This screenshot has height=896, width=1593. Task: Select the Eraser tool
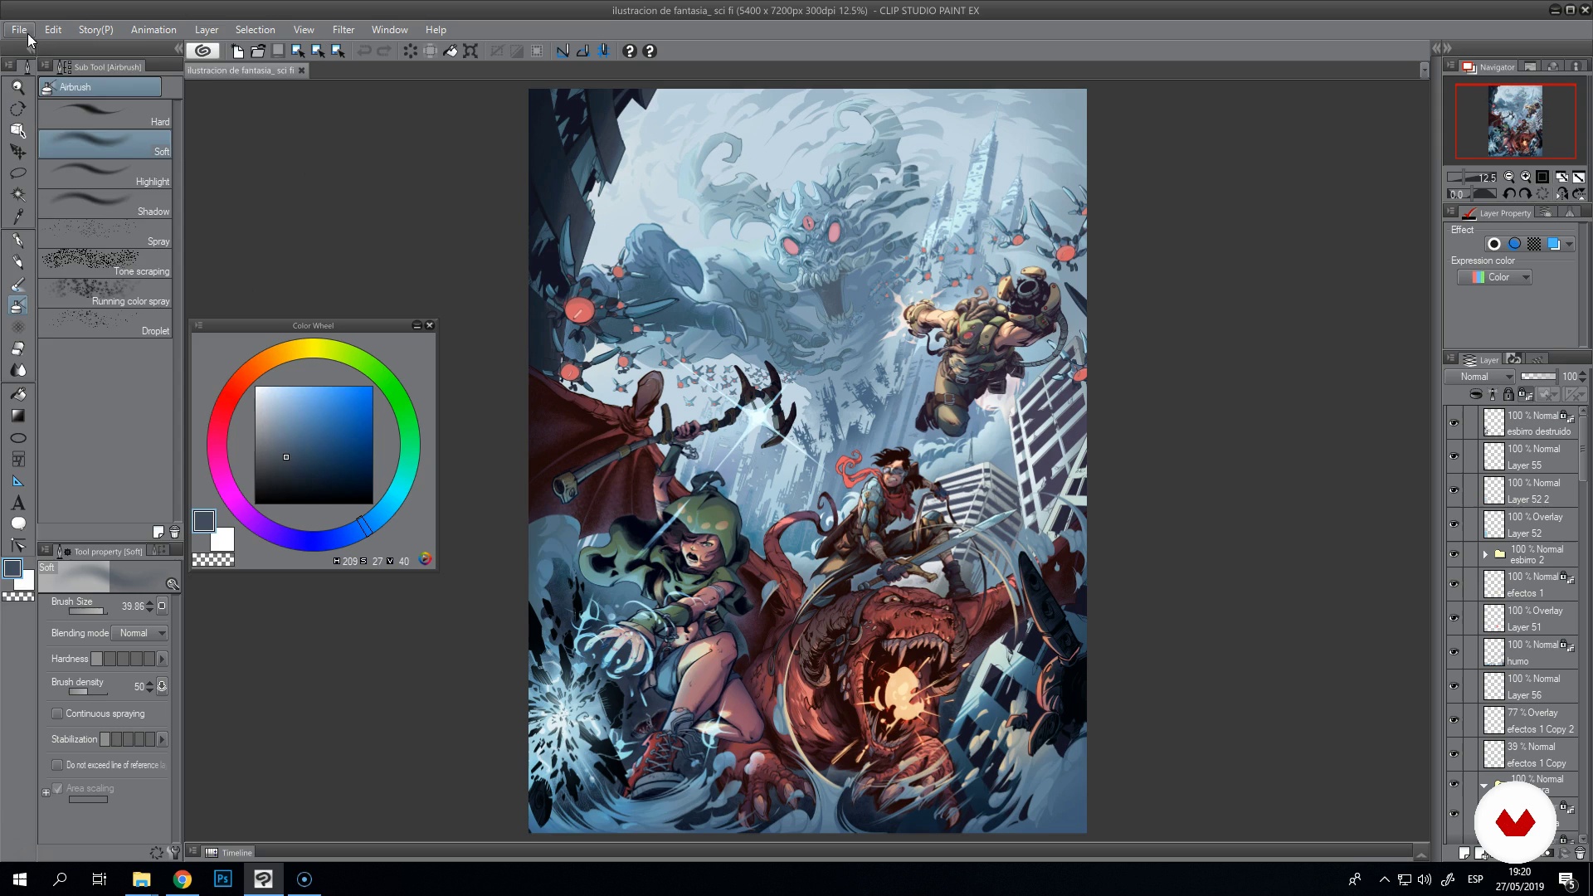pyautogui.click(x=17, y=348)
